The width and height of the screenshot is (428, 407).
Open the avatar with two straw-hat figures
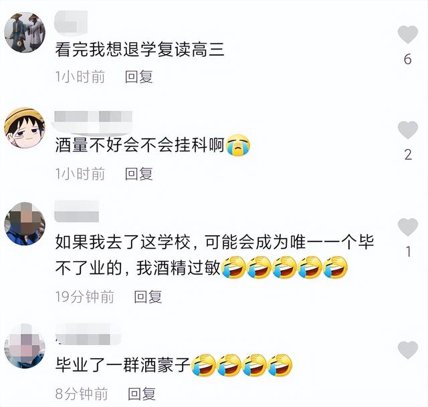coord(25,32)
